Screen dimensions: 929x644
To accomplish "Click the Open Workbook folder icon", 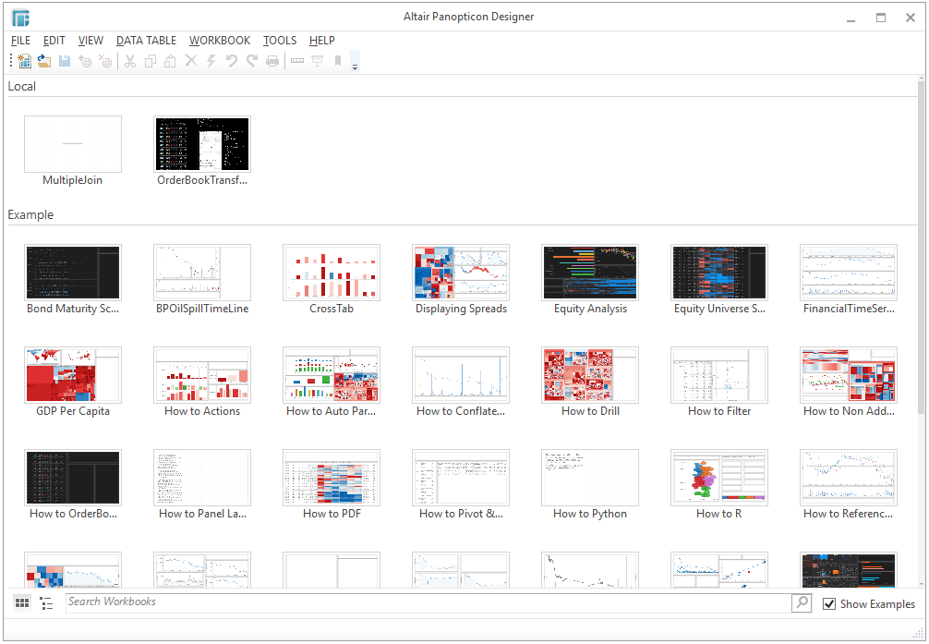I will tap(44, 61).
